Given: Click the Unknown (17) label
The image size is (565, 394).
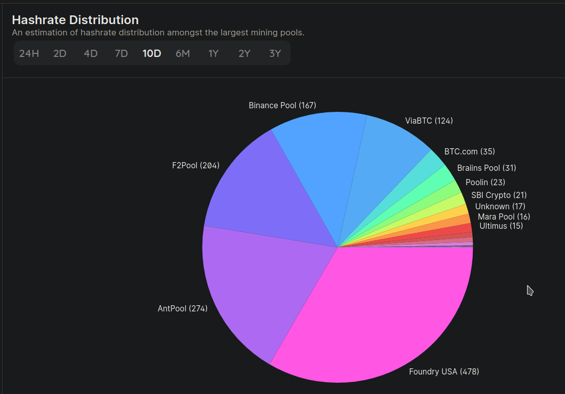Looking at the screenshot, I should [500, 207].
